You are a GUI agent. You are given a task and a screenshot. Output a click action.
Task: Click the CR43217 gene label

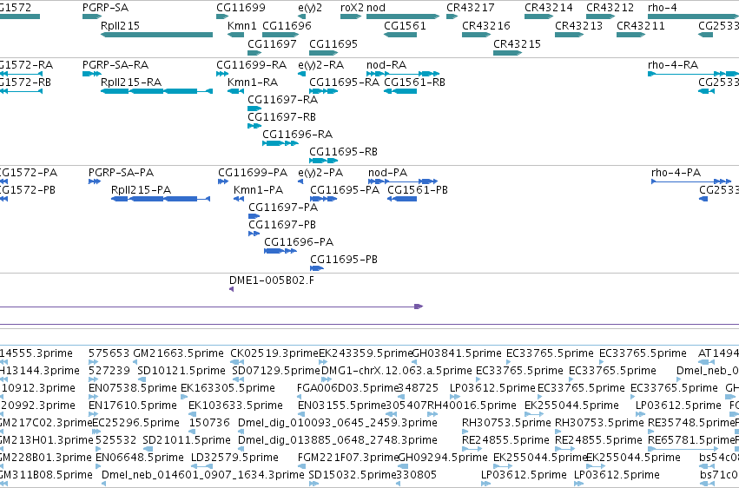pyautogui.click(x=471, y=8)
